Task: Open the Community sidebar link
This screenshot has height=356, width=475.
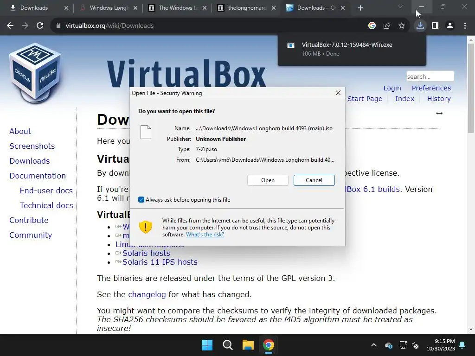Action: click(x=31, y=235)
